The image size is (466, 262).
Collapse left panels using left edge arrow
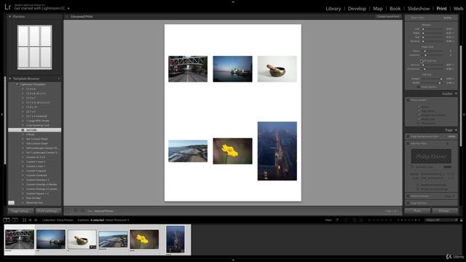(x=1, y=114)
